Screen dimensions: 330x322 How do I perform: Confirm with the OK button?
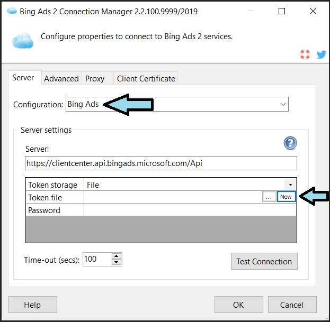239,305
